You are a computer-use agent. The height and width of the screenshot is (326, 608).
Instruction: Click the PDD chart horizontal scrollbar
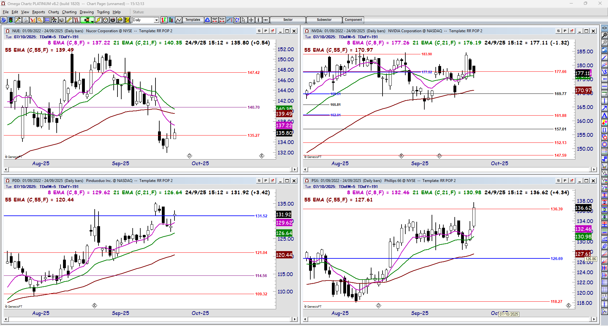pyautogui.click(x=150, y=319)
